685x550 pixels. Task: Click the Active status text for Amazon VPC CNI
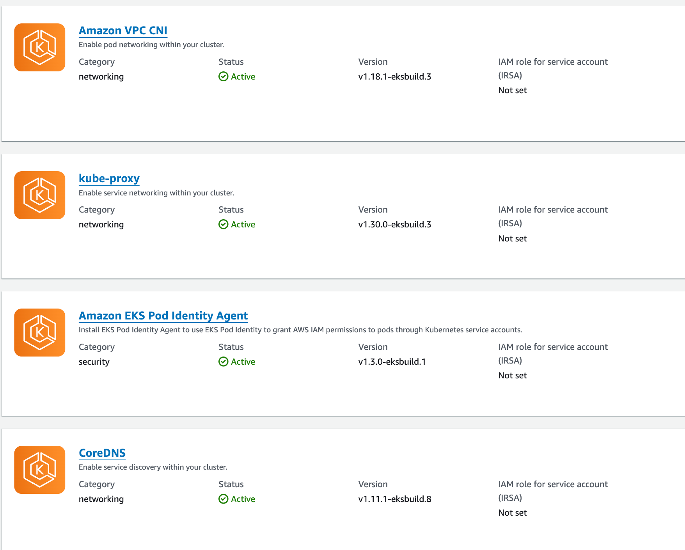(x=243, y=76)
